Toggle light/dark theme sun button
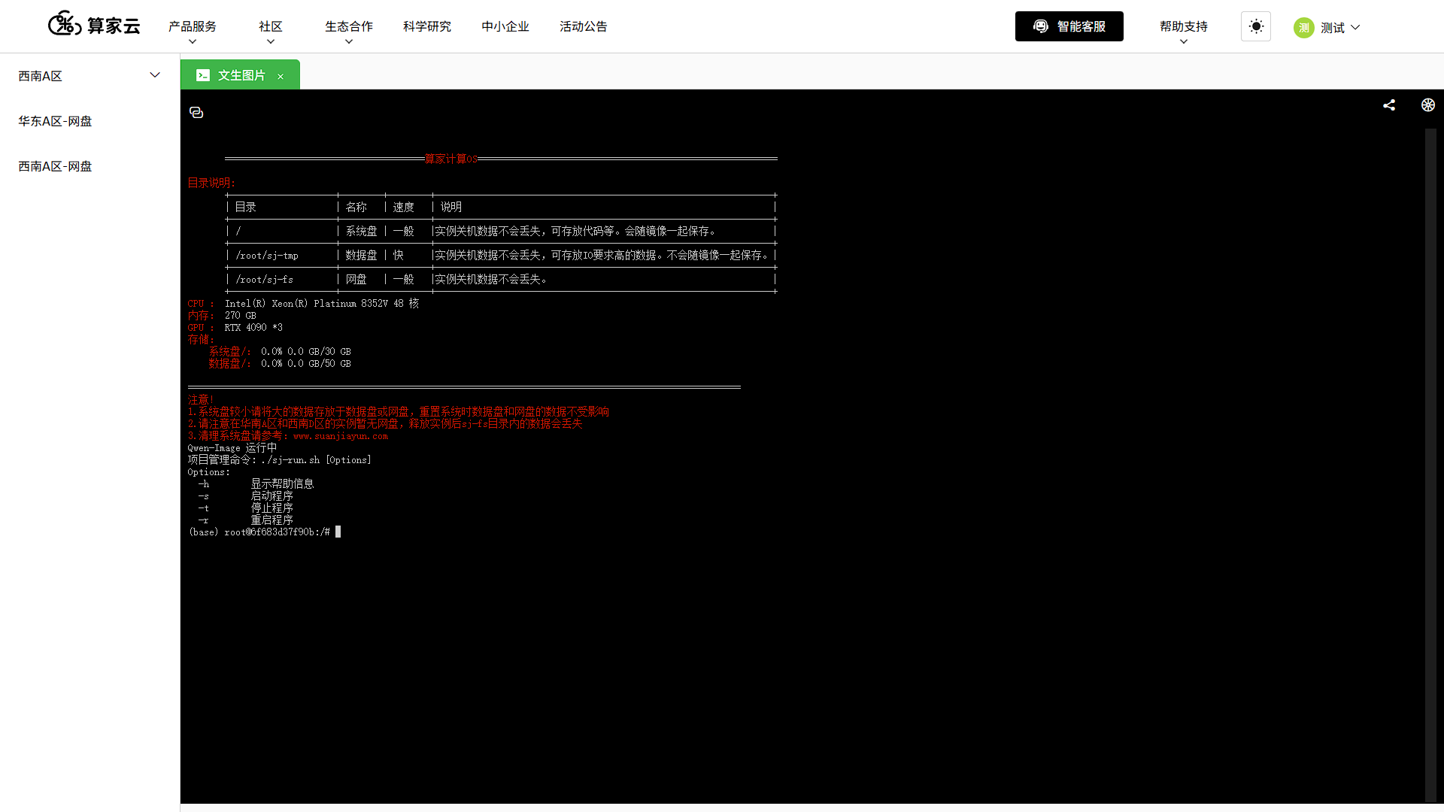 (1256, 26)
